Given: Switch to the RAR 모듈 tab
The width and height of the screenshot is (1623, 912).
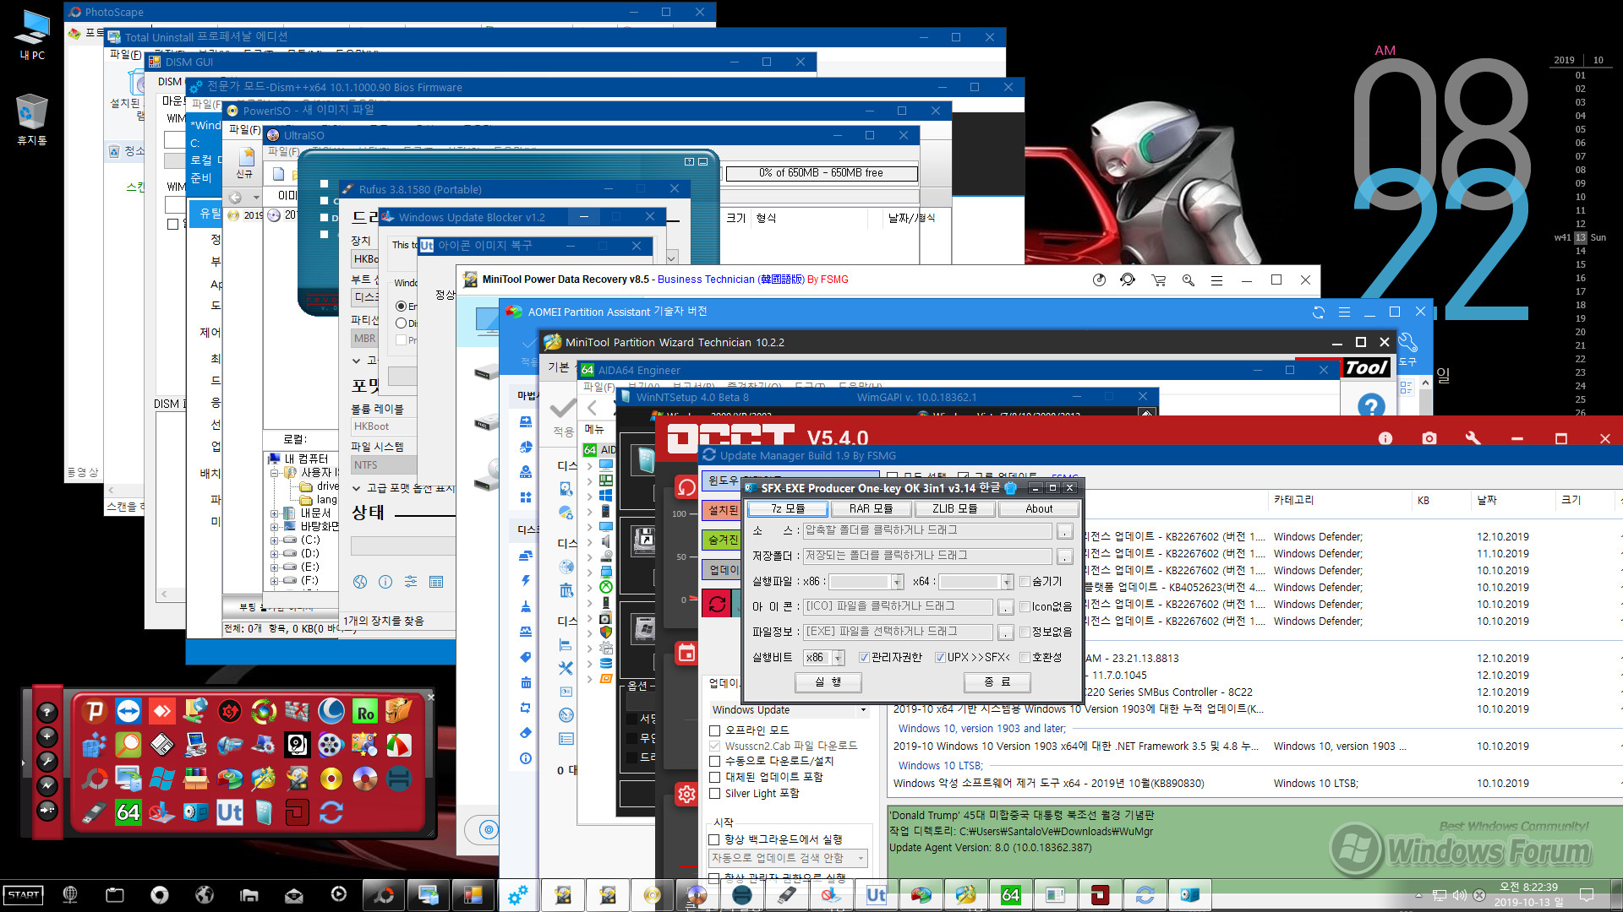Looking at the screenshot, I should click(871, 509).
